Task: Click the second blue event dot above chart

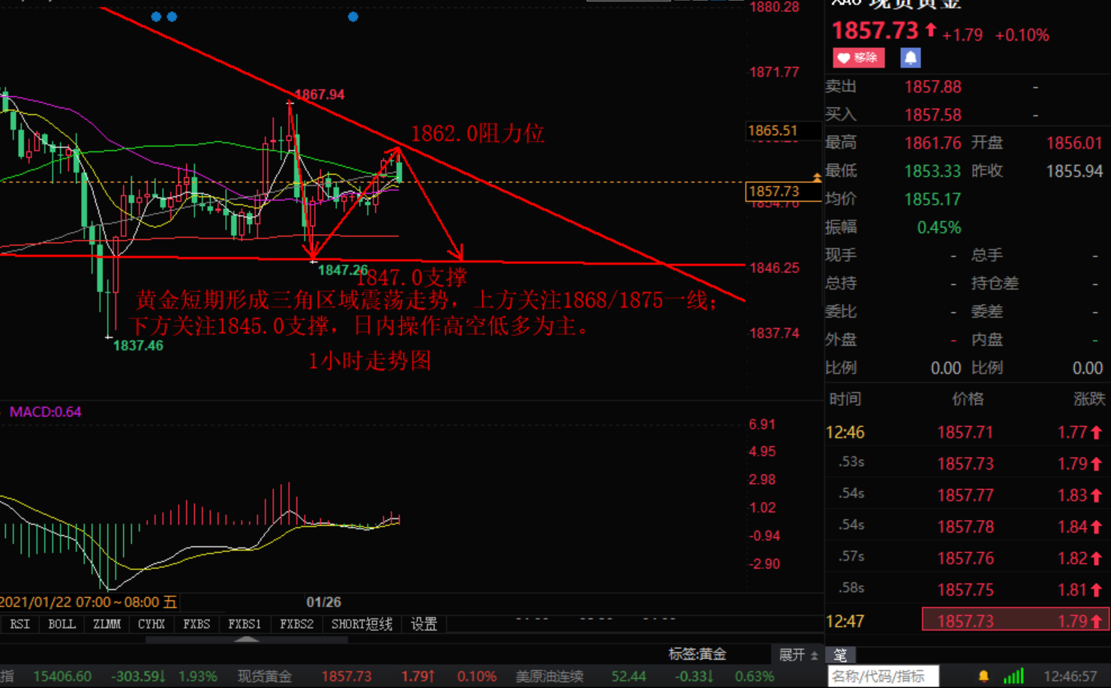Action: point(173,17)
